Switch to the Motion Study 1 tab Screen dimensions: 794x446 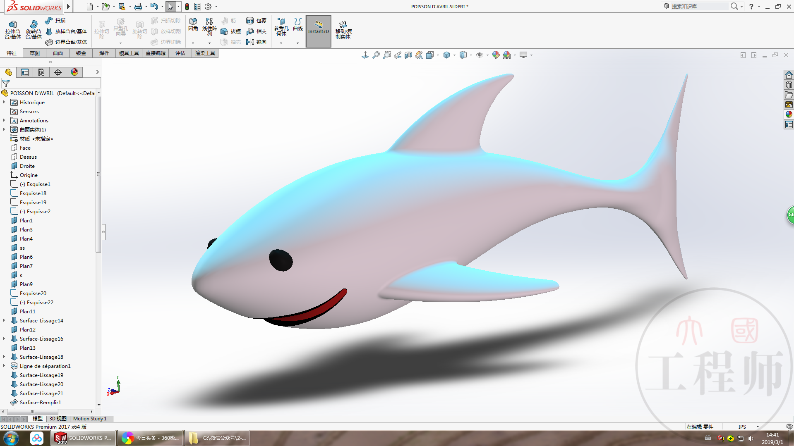[90, 419]
